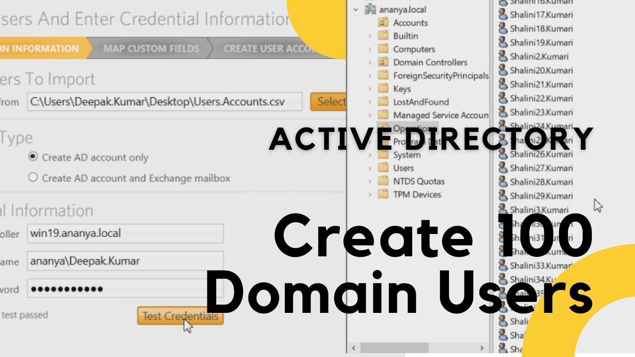Viewport: 635px width, 357px height.
Task: Click the domain controller field win19.ananya.local
Action: click(x=125, y=233)
